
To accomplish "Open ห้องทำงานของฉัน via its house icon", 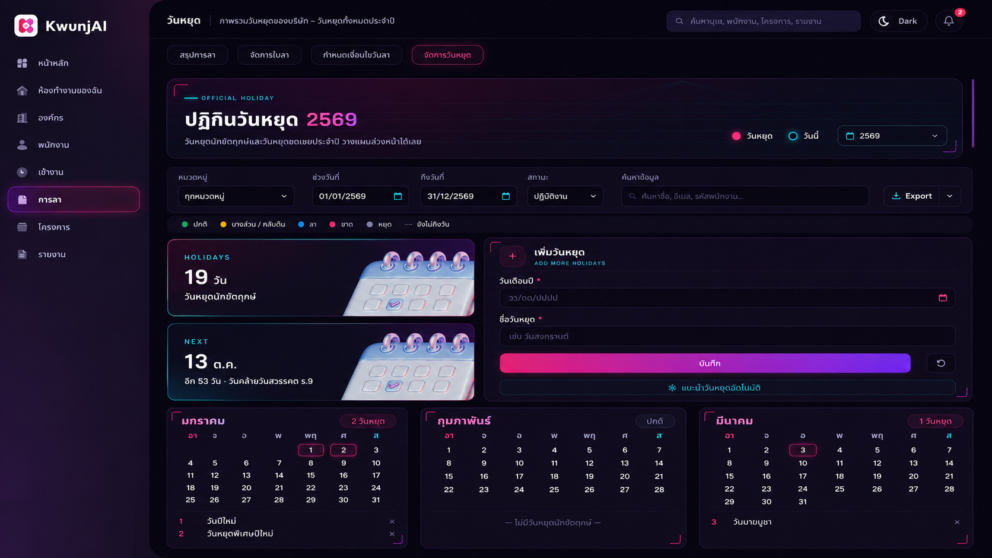I will (x=23, y=90).
